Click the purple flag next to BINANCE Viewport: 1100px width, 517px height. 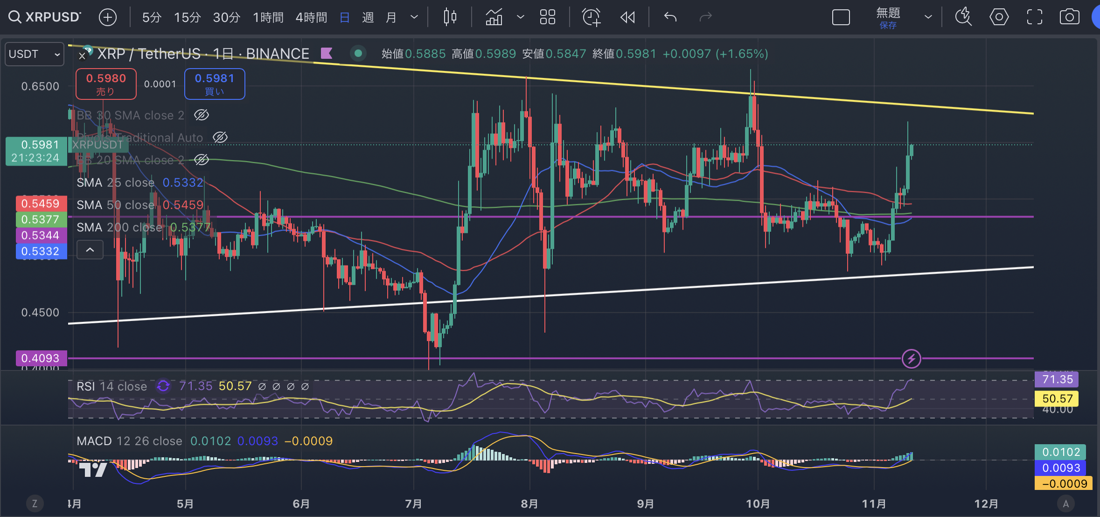[327, 53]
